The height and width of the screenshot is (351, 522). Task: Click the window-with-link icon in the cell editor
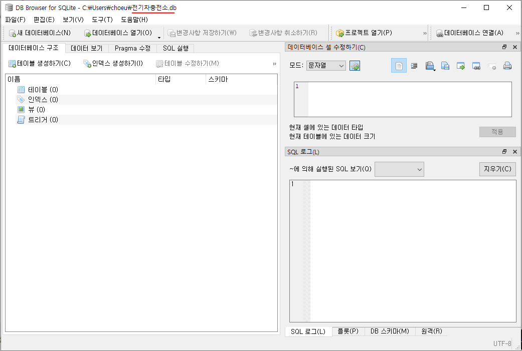[476, 66]
